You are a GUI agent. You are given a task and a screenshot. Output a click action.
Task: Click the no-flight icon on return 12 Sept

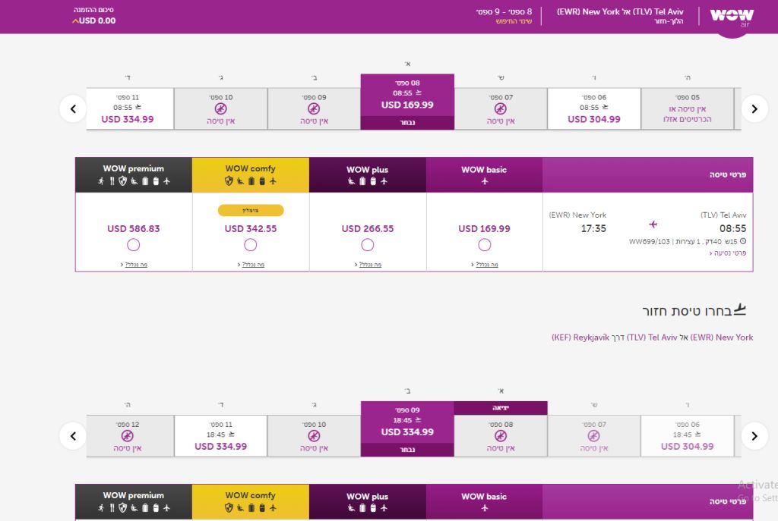128,436
